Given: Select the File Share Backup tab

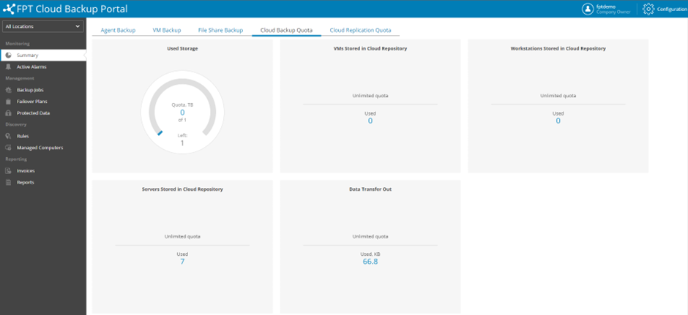Looking at the screenshot, I should (220, 30).
